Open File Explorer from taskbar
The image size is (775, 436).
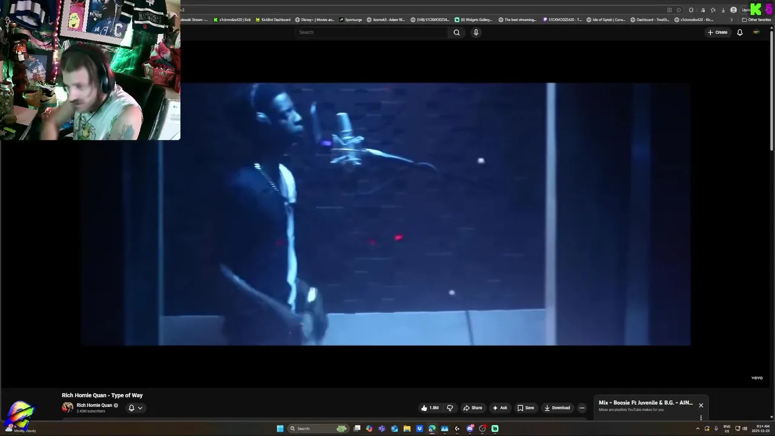[407, 429]
